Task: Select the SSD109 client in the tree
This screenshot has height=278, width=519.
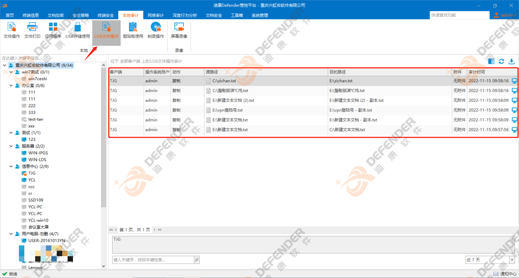Action: pos(32,200)
